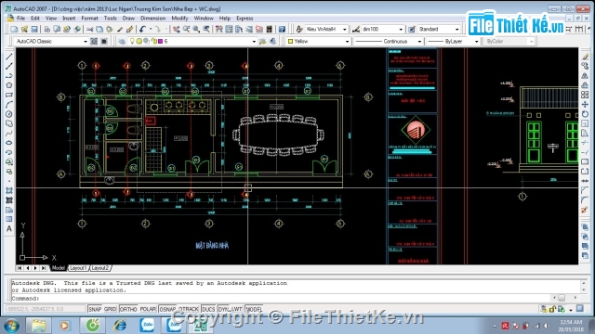The width and height of the screenshot is (595, 334).
Task: Toggle the POLAR button in status bar
Action: pos(148,309)
